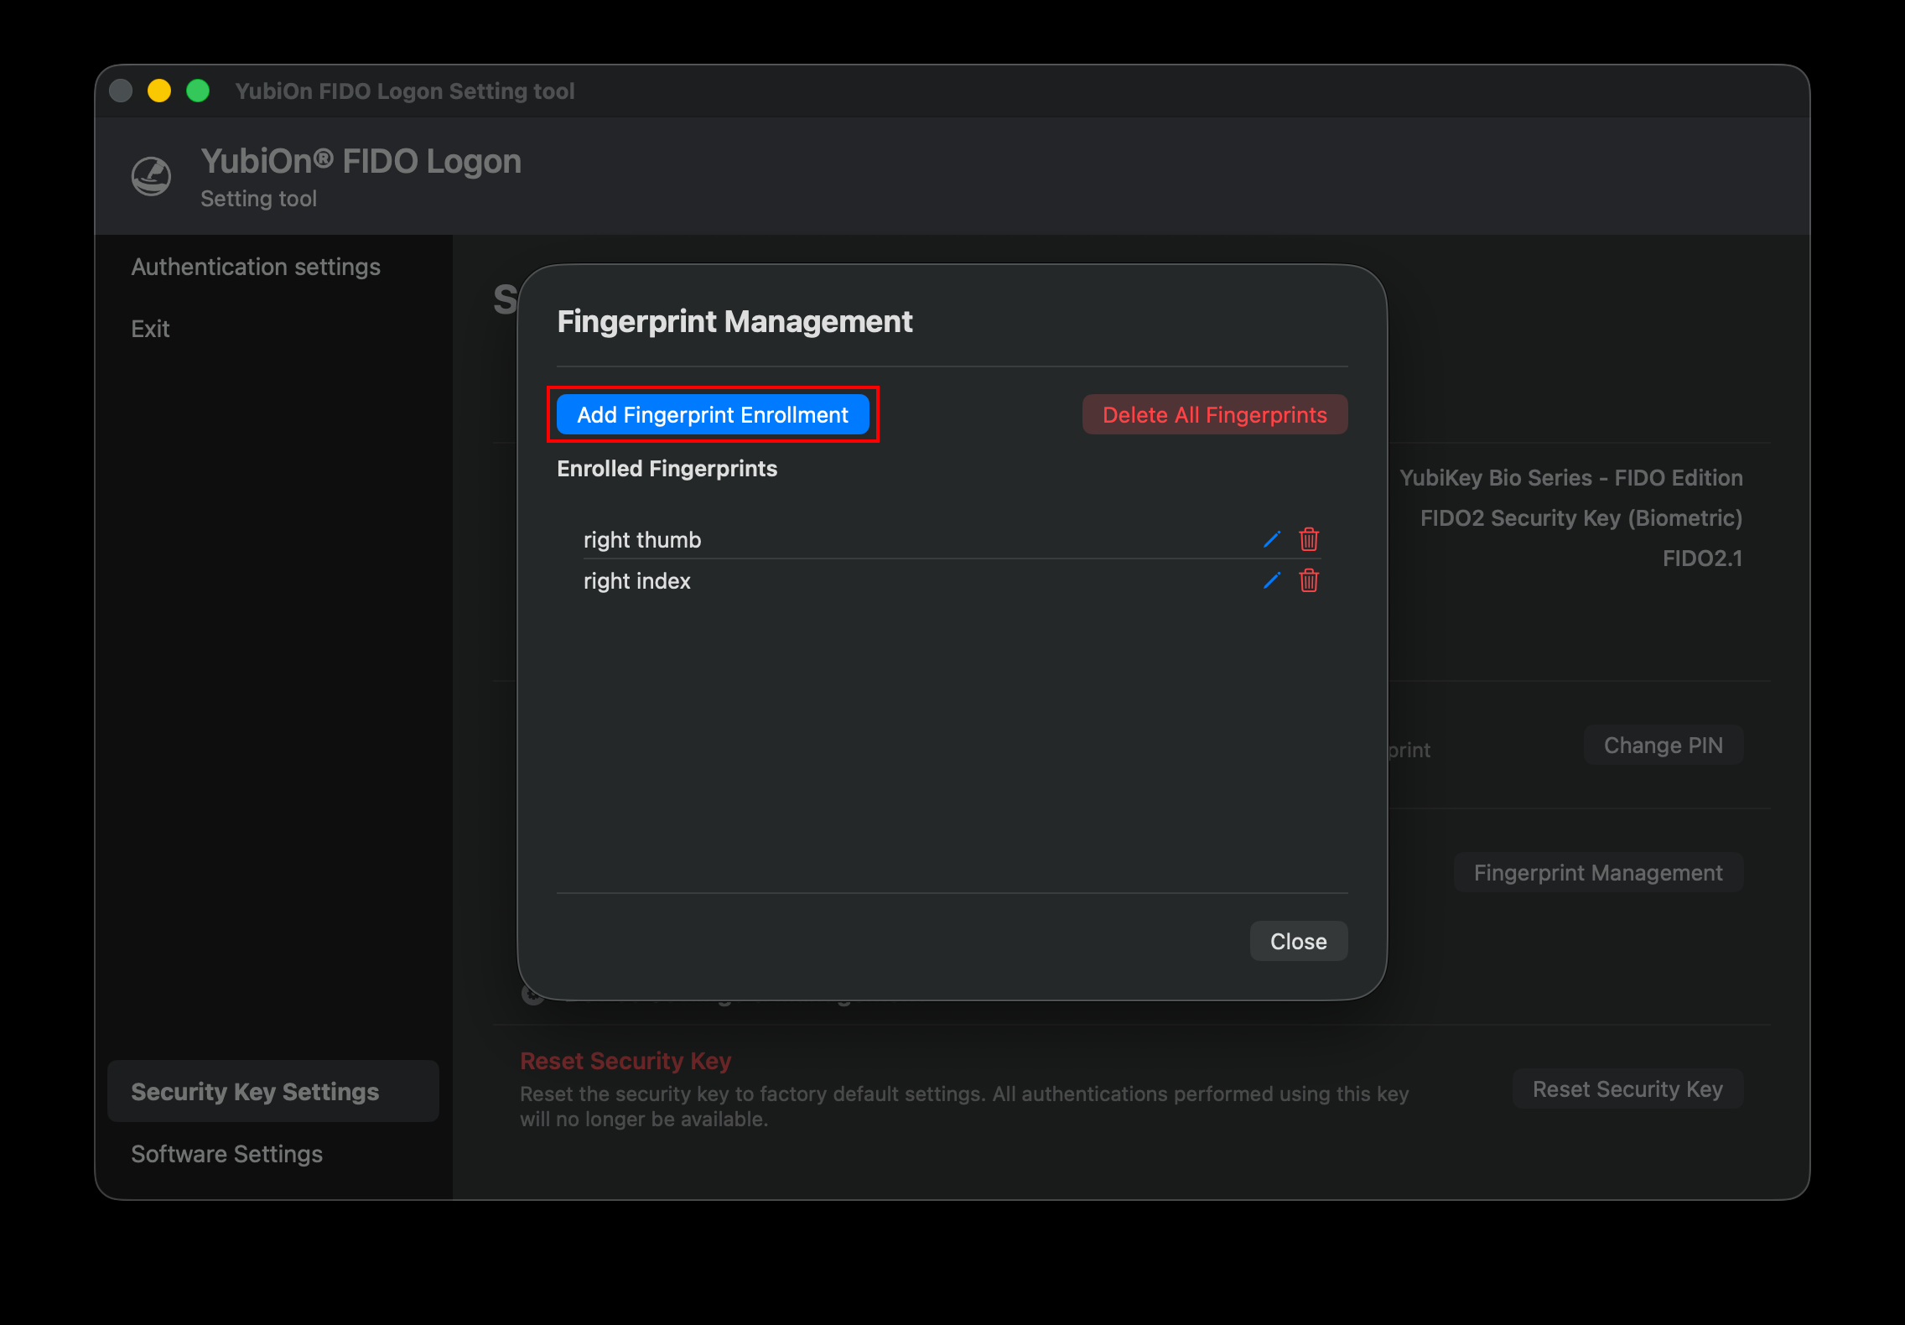Edit the right thumb fingerprint name

1272,539
